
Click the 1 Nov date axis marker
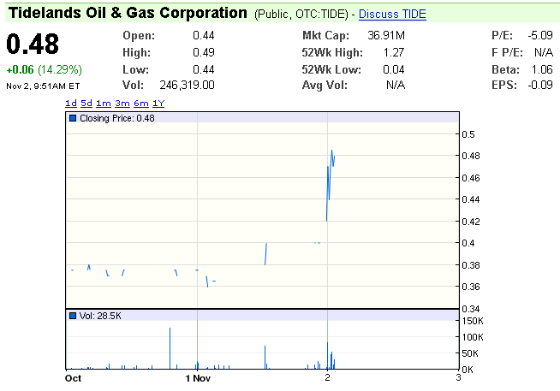pyautogui.click(x=198, y=378)
